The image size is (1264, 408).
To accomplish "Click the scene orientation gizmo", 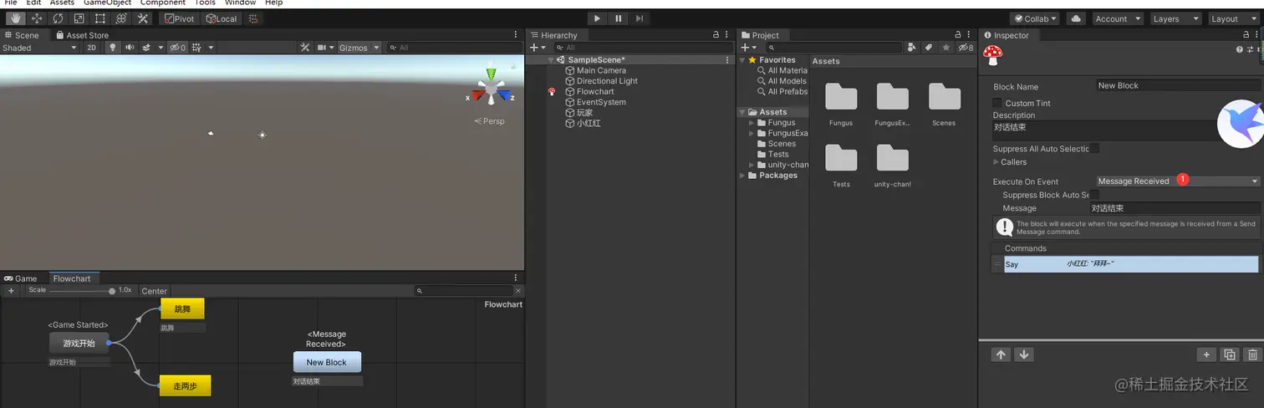I will point(491,86).
